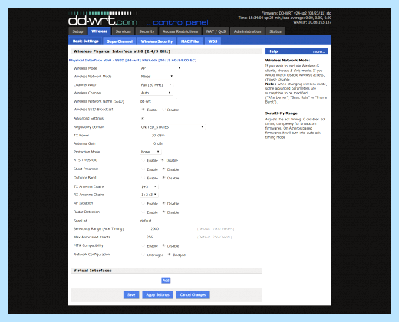399x322 pixels.
Task: Go to the Administration tab
Action: pos(247,31)
